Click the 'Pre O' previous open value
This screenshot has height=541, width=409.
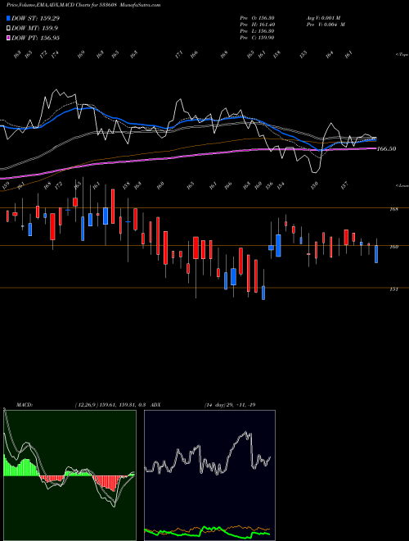point(257,18)
